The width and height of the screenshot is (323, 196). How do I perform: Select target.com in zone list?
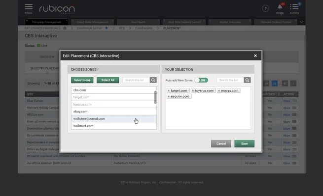tap(112, 97)
